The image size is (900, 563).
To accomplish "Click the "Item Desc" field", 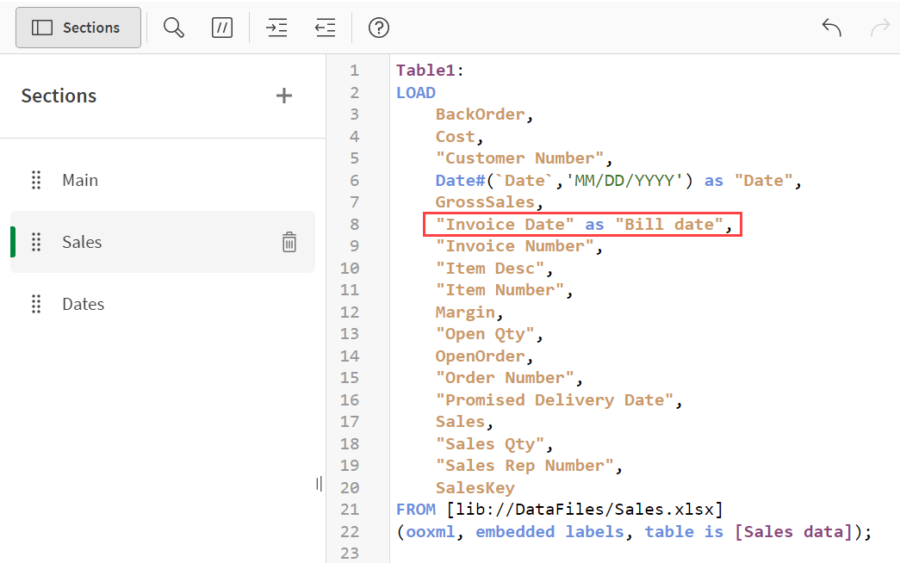I will click(489, 268).
